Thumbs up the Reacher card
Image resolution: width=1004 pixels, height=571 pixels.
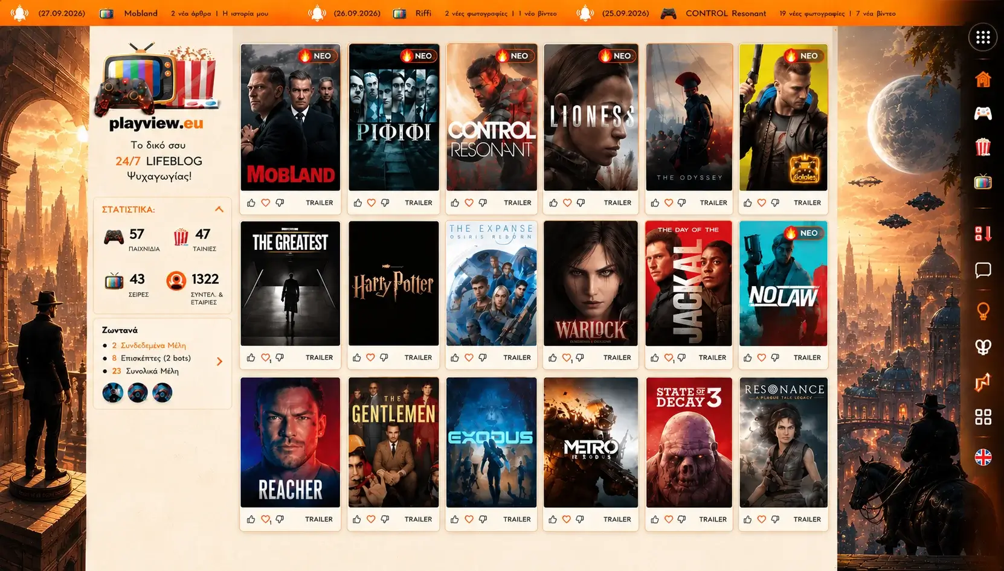pos(251,519)
